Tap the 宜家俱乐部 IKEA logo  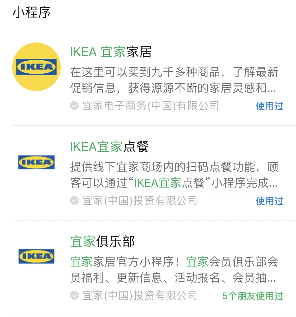(x=36, y=256)
